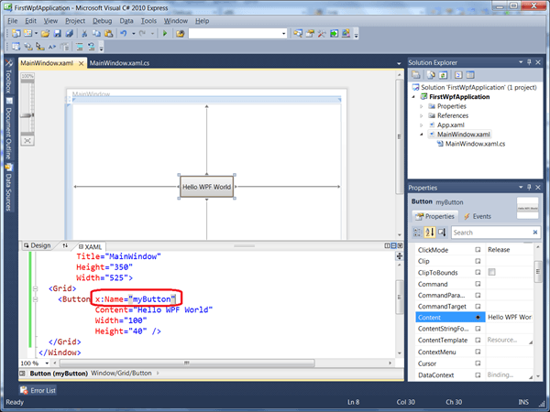550x412 pixels.
Task: Click View Designer icon in Solution Explorer
Action: click(470, 75)
